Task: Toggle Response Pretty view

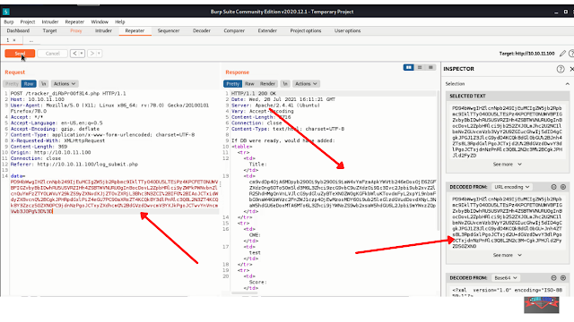Action: point(232,83)
